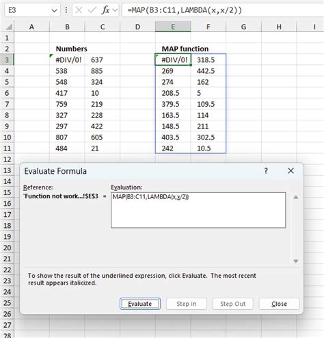This screenshot has width=324, height=338.
Task: Select column F header
Action: click(x=208, y=27)
